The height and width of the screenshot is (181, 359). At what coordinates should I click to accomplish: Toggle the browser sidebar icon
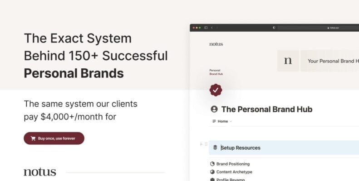click(206, 28)
